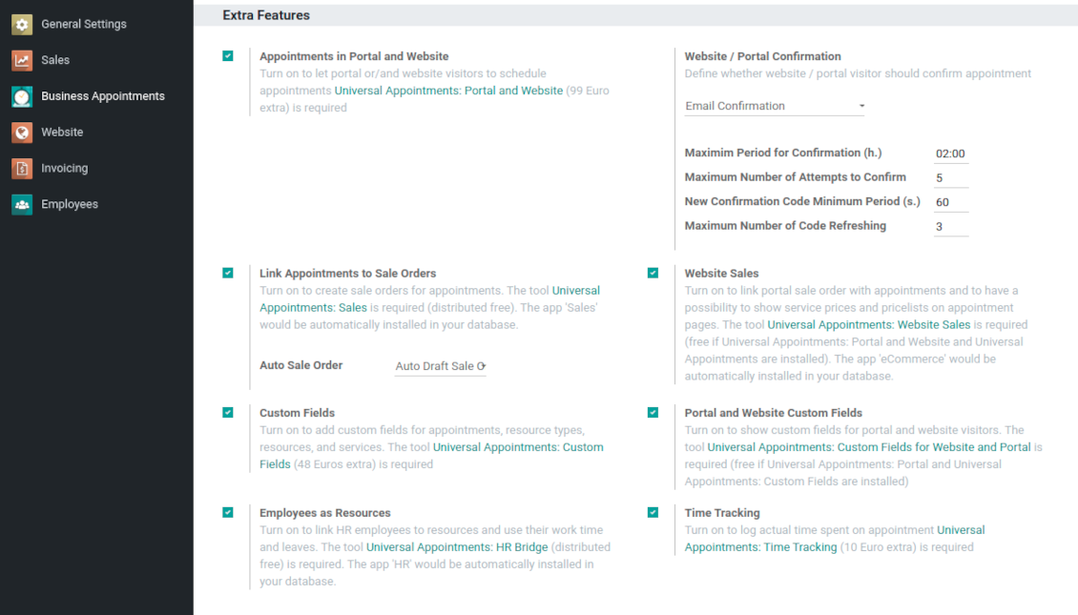The width and height of the screenshot is (1078, 615).
Task: Disable Appointments in Portal and Website checkbox
Action: pos(228,56)
